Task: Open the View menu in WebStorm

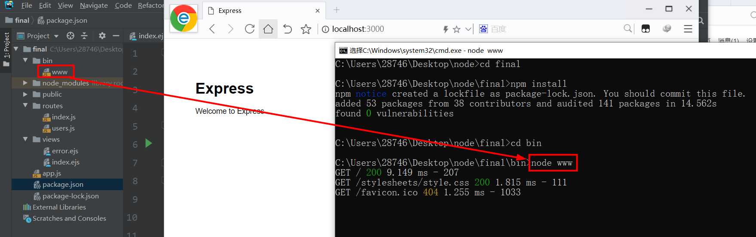Action: 65,5
